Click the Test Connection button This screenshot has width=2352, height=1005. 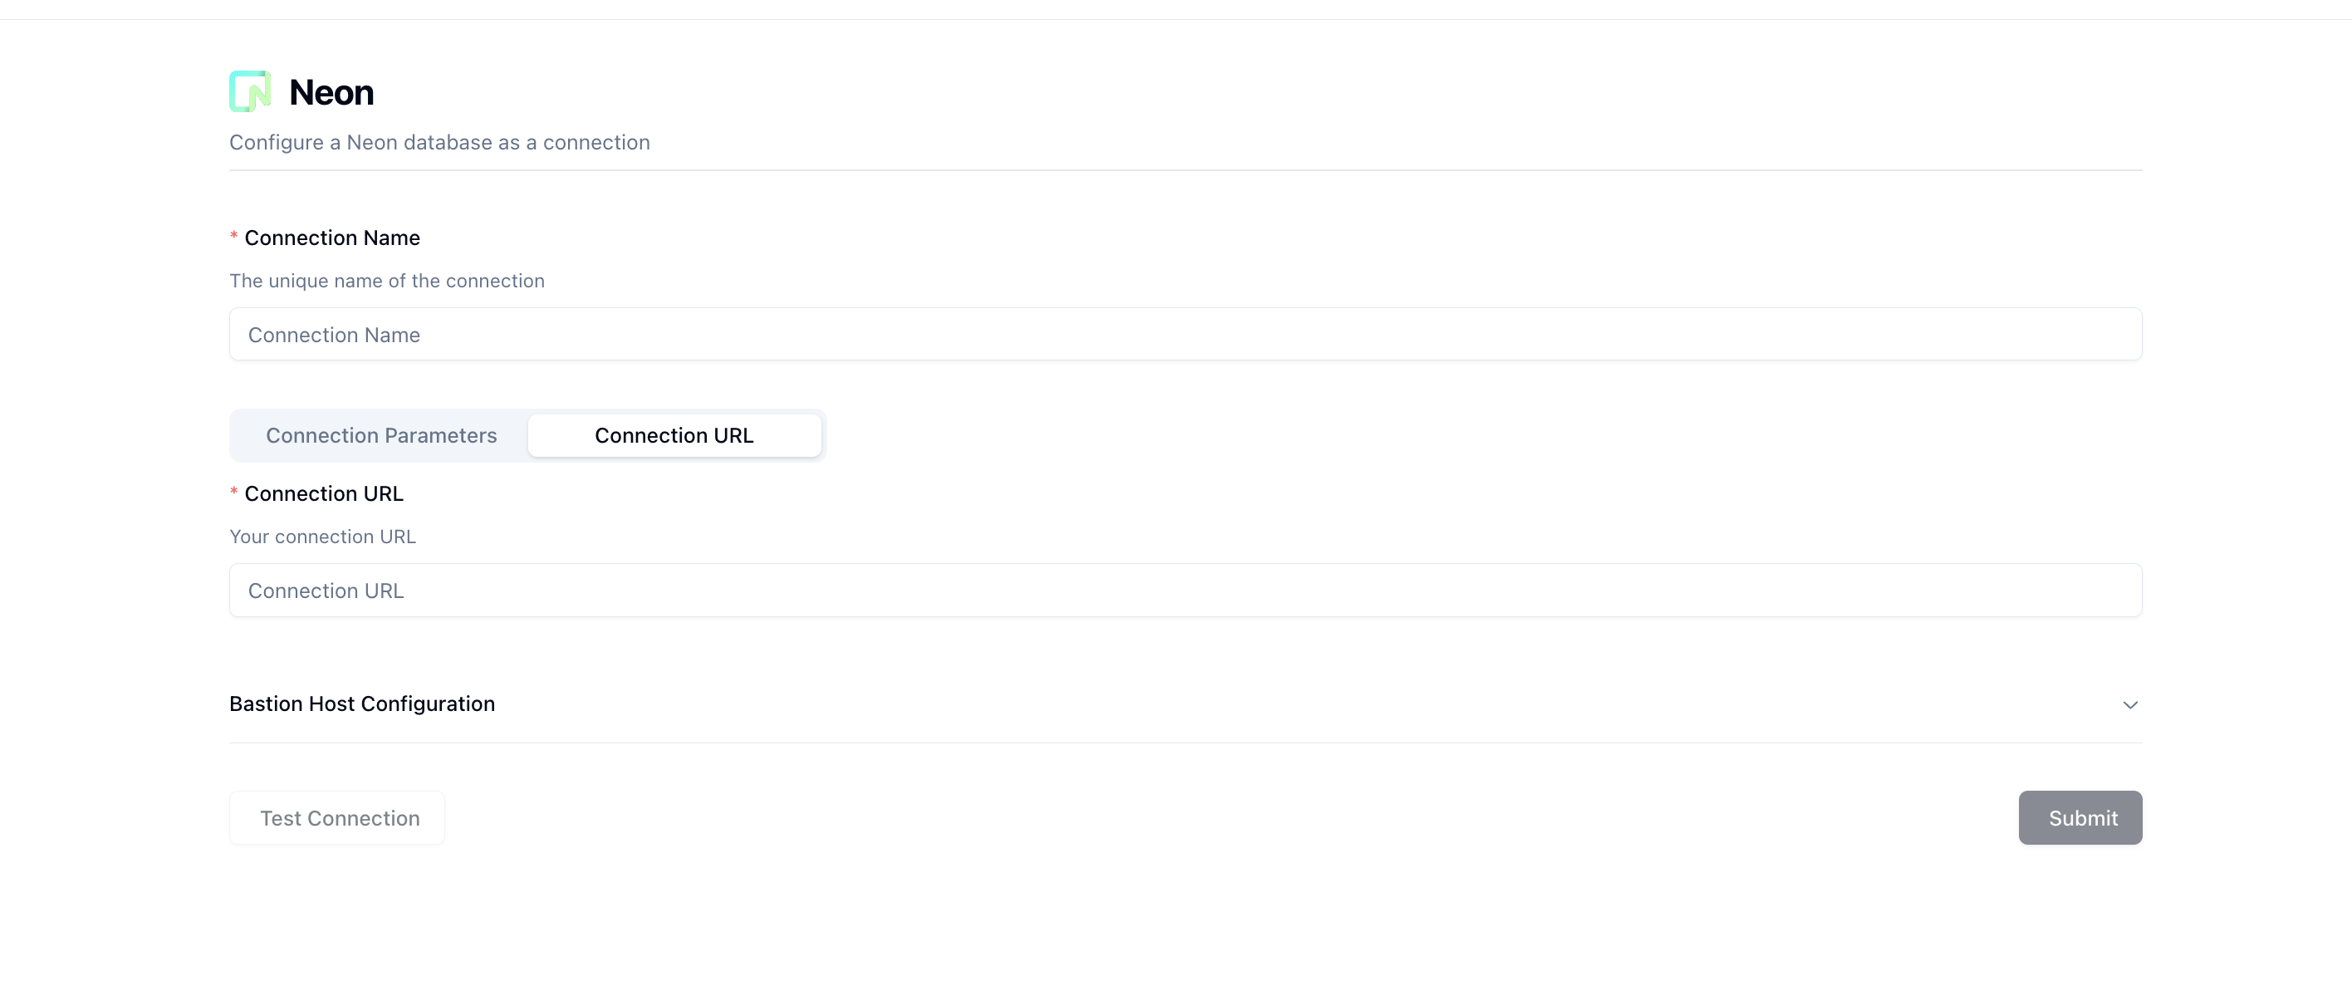pyautogui.click(x=337, y=818)
